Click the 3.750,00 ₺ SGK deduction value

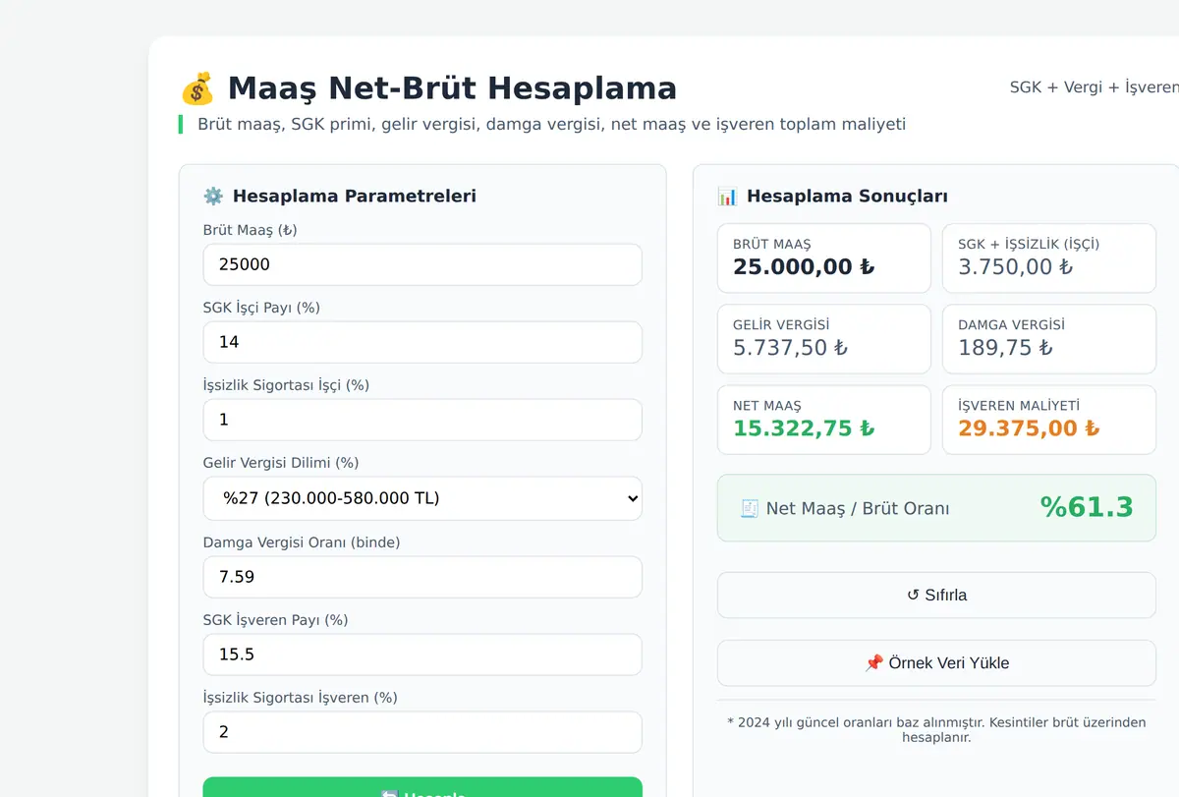click(1015, 267)
